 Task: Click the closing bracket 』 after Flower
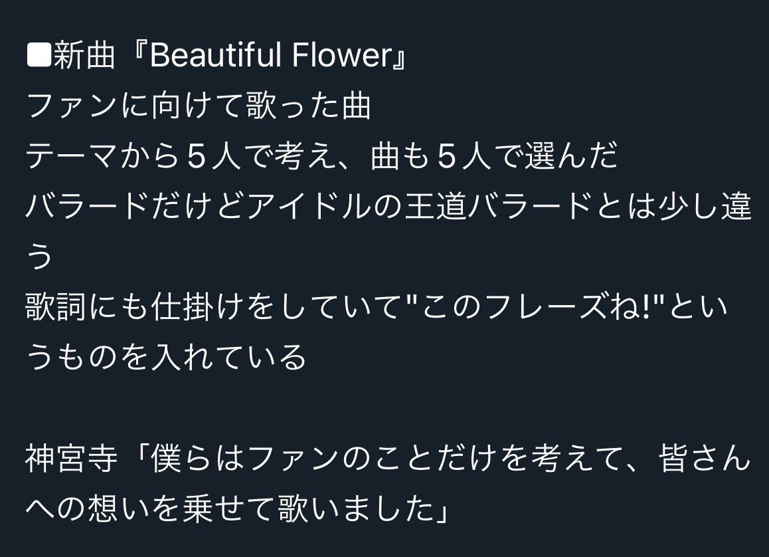click(x=399, y=55)
